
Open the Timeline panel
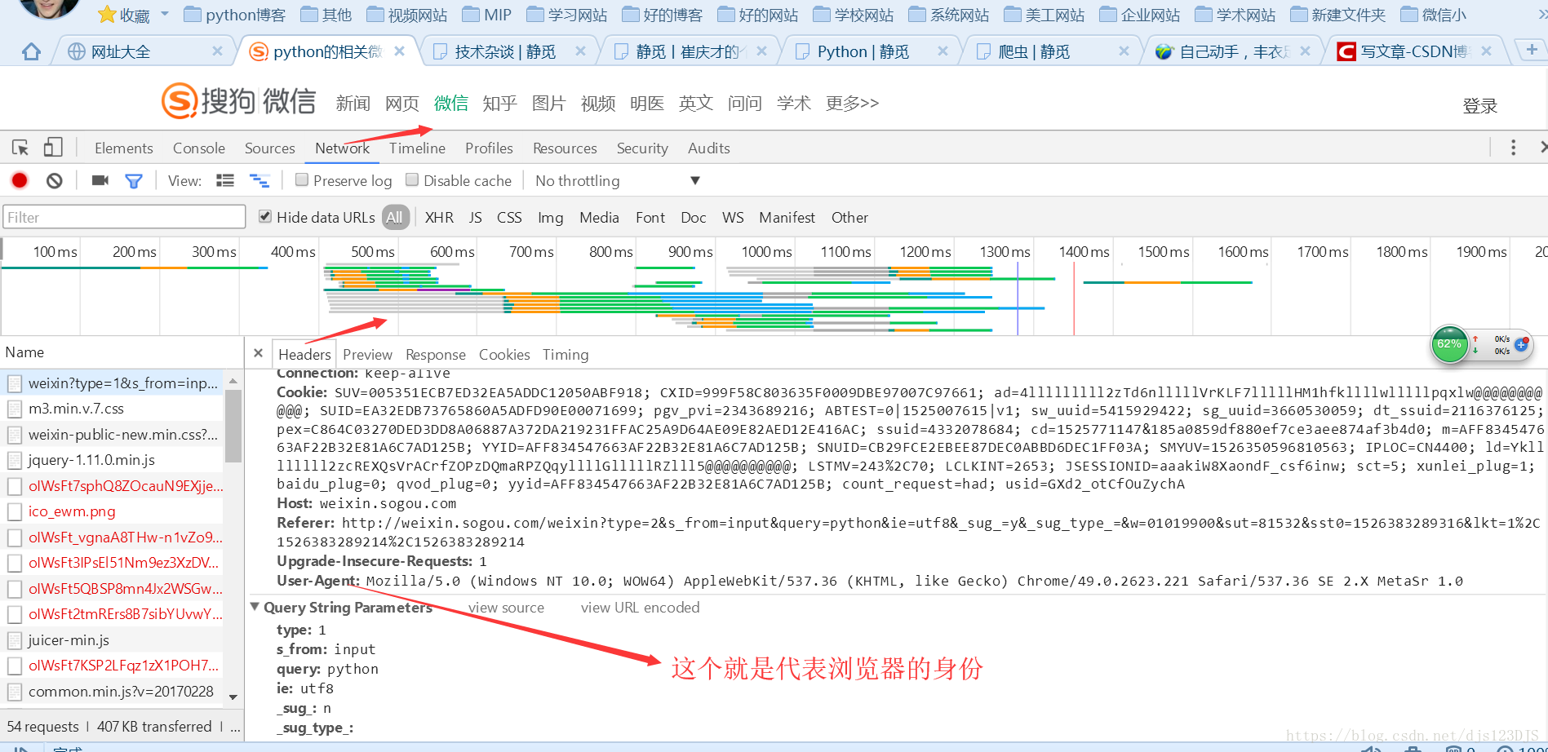pyautogui.click(x=417, y=148)
